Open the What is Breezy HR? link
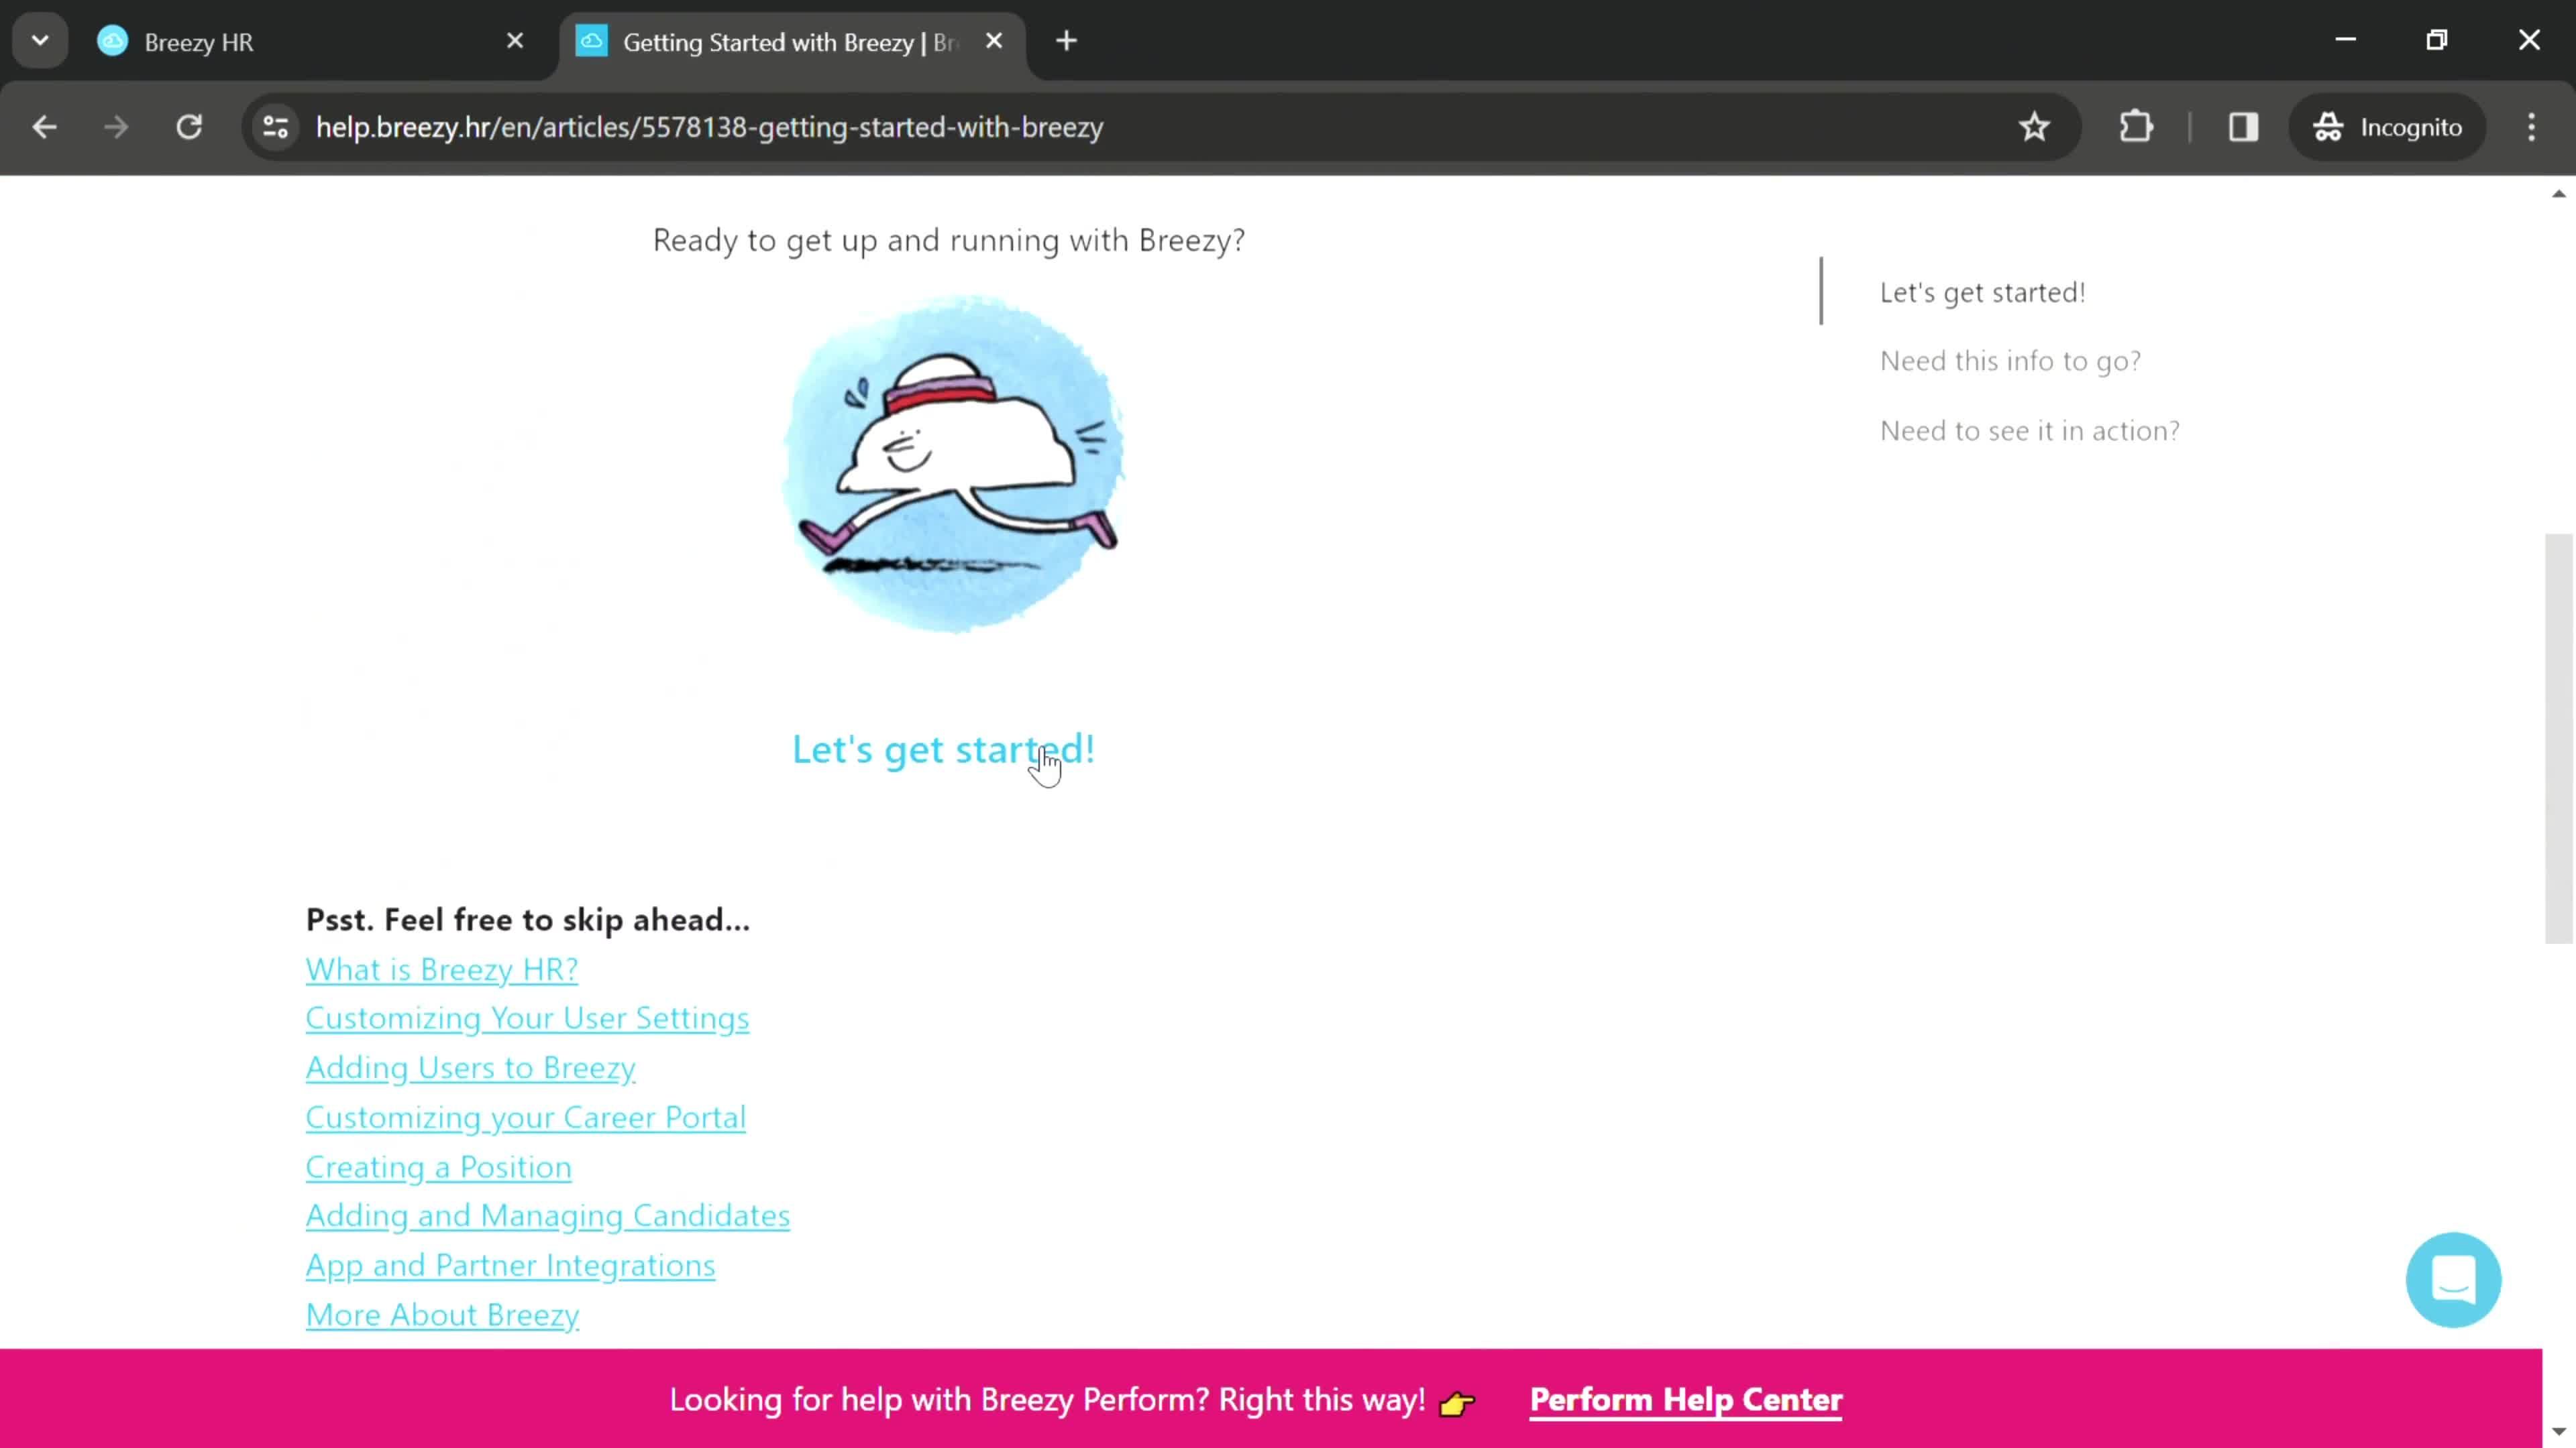The height and width of the screenshot is (1448, 2576). click(442, 969)
